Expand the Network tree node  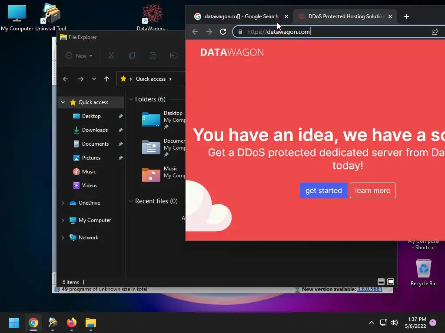pyautogui.click(x=63, y=238)
